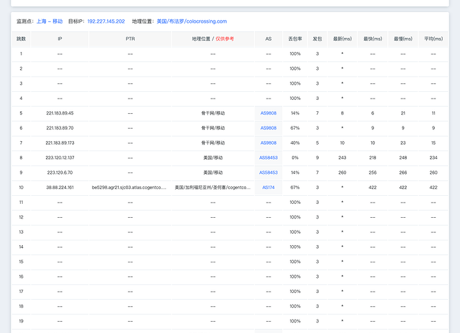Open AS9808 link in hop 7 row
Image resolution: width=460 pixels, height=333 pixels.
click(x=269, y=143)
